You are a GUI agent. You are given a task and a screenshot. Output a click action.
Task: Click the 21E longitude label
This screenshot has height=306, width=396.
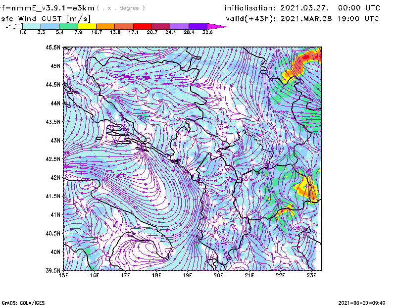pos(249,275)
